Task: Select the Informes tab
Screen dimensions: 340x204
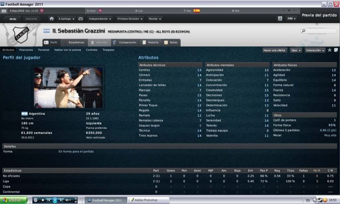Action: [99, 43]
